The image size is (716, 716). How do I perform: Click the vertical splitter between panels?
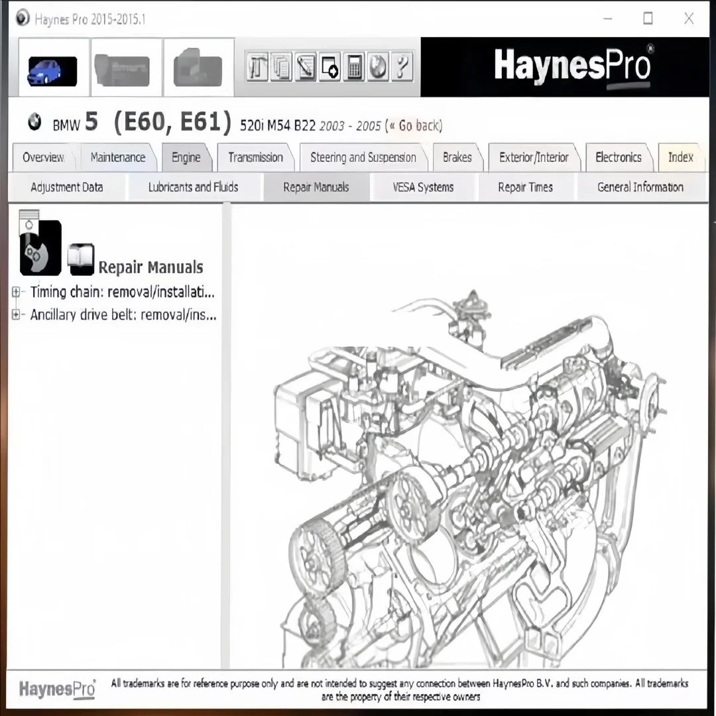pos(225,436)
